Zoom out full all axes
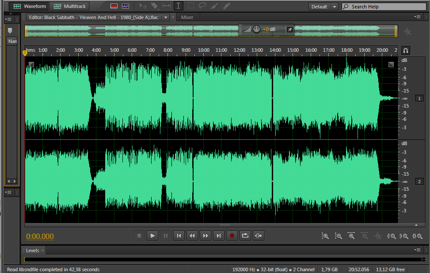Image resolution: width=430 pixels, height=273 pixels. [x=377, y=236]
